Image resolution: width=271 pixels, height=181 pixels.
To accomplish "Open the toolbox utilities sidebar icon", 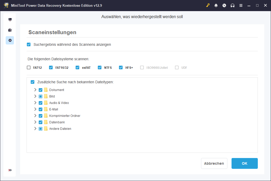I will (x=10, y=30).
